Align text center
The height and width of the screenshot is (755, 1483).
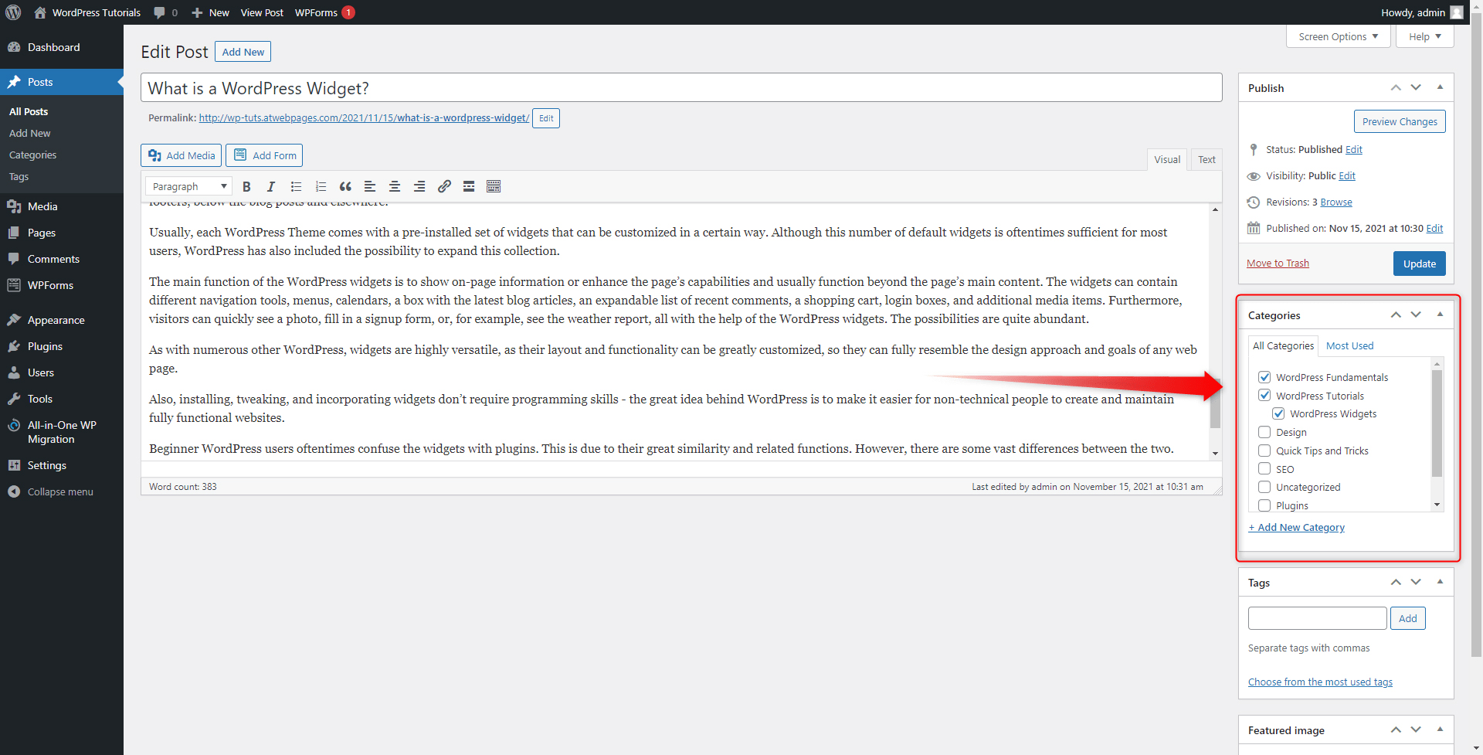[395, 186]
